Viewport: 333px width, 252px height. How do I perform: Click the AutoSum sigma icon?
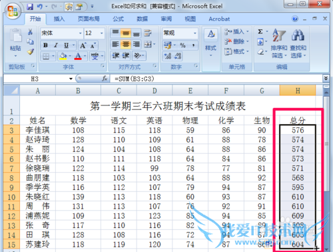(260, 31)
